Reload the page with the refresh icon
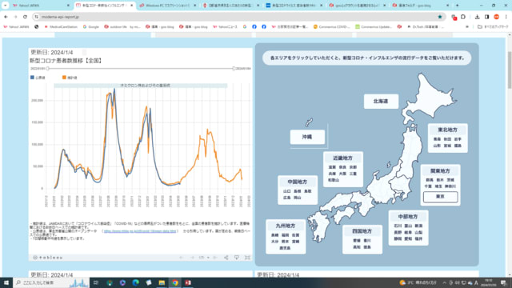 (25, 17)
